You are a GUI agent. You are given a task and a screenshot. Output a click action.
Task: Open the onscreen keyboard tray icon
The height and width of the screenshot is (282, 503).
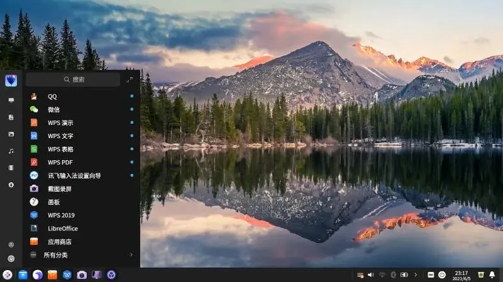[431, 275]
